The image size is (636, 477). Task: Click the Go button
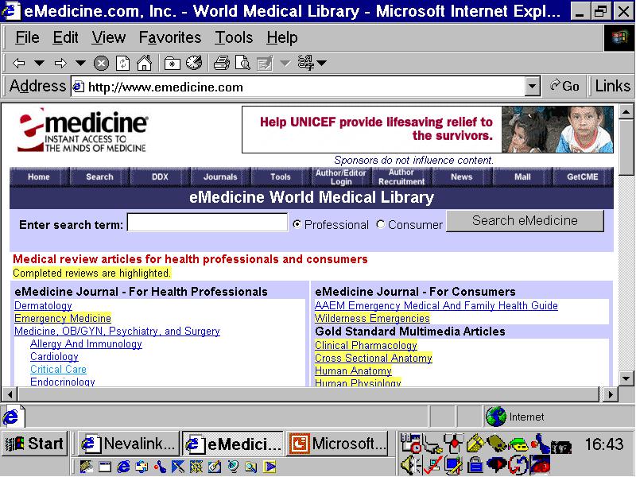[x=564, y=86]
